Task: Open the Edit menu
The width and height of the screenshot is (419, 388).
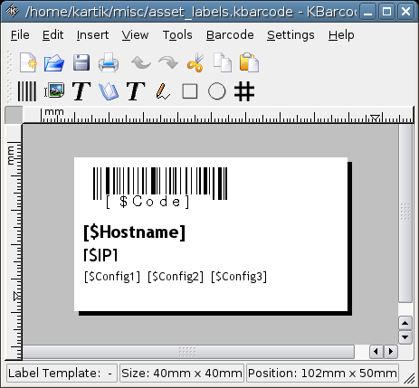Action: pyautogui.click(x=52, y=35)
